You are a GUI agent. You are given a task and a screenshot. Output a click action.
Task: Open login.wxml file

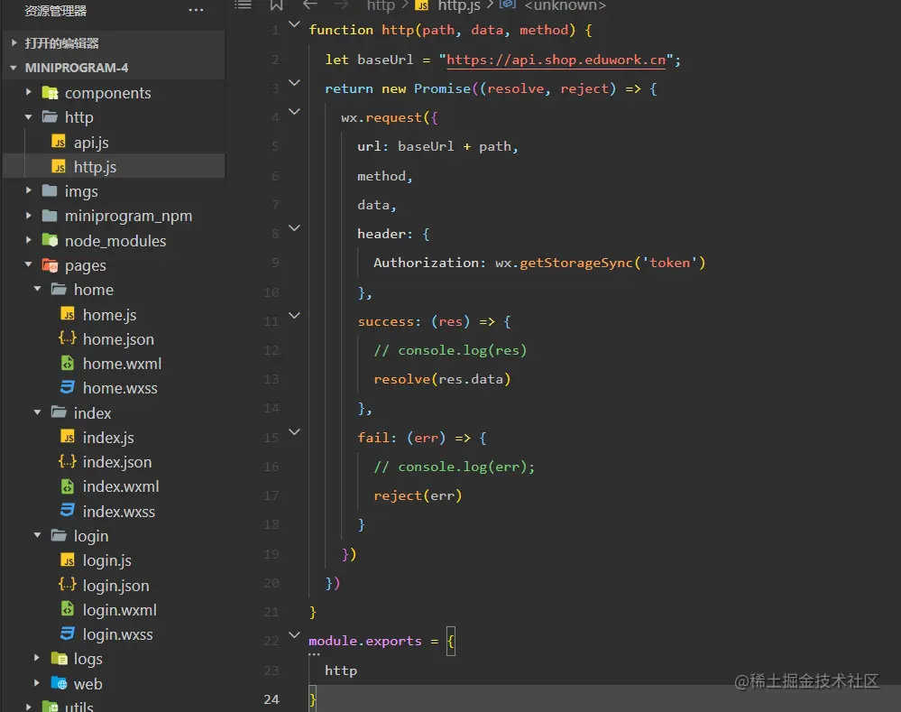coord(120,610)
